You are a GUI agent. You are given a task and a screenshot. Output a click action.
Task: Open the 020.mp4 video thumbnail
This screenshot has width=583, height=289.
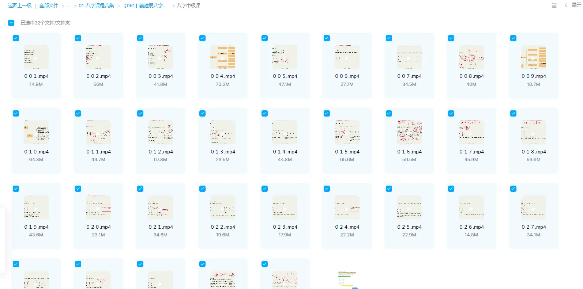pyautogui.click(x=98, y=208)
